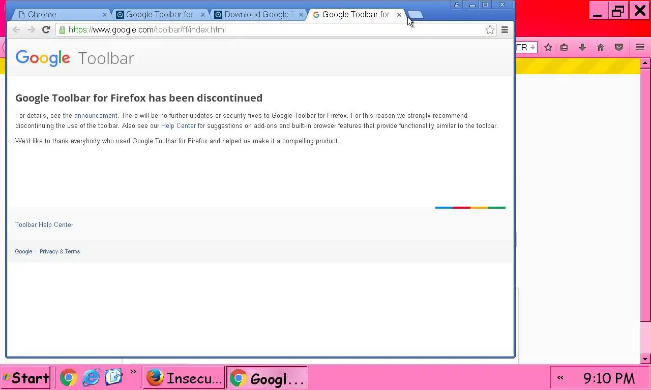The width and height of the screenshot is (651, 390).
Task: Switch to 'Download Google' tab
Action: click(257, 15)
